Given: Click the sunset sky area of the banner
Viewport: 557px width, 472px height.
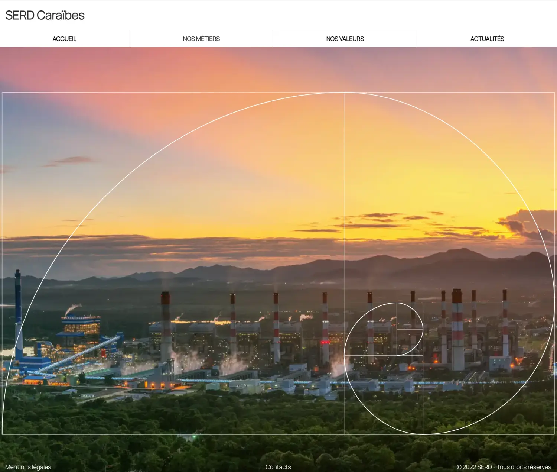Looking at the screenshot, I should coord(260,149).
